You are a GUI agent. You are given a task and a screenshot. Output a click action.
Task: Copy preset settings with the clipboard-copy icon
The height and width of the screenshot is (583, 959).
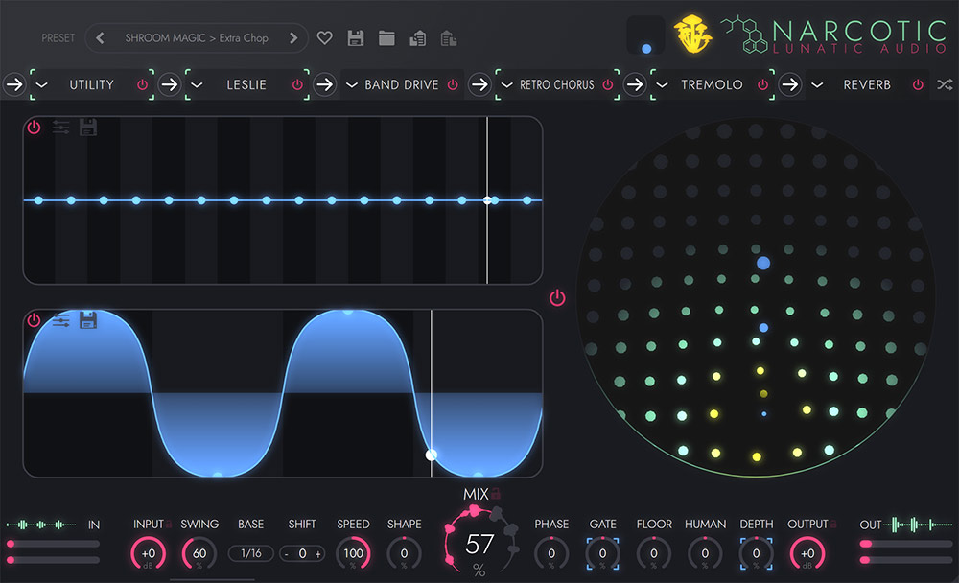(417, 37)
